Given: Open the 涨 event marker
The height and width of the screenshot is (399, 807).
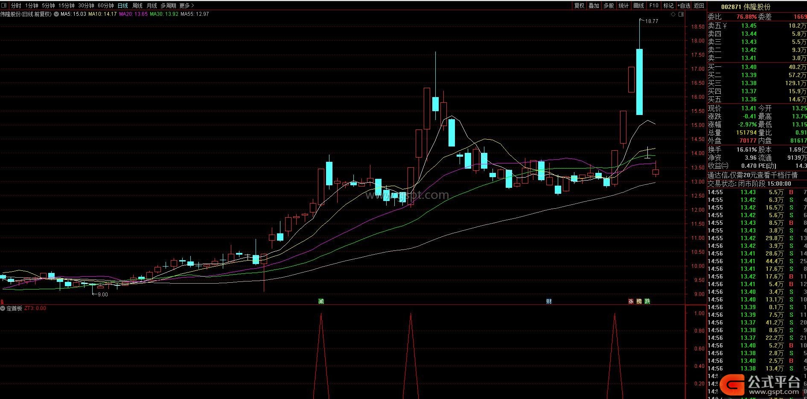Looking at the screenshot, I should [x=631, y=301].
